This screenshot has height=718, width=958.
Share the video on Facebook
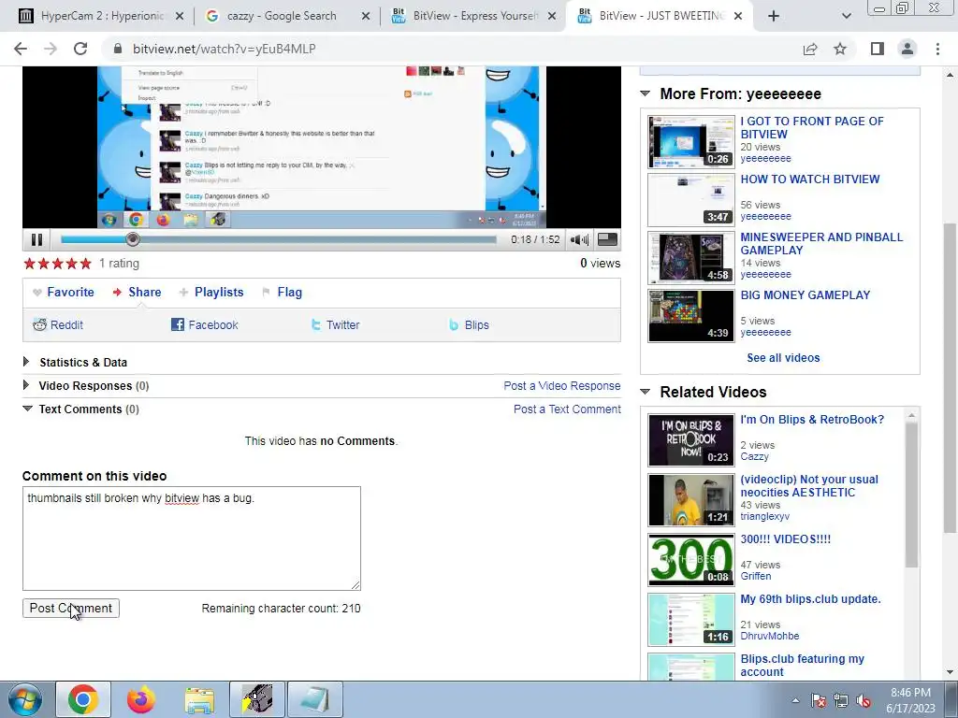[x=205, y=324]
